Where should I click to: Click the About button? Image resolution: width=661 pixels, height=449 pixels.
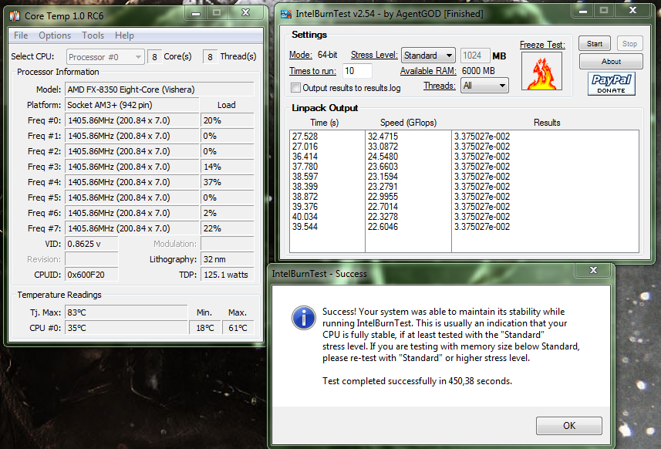click(611, 62)
